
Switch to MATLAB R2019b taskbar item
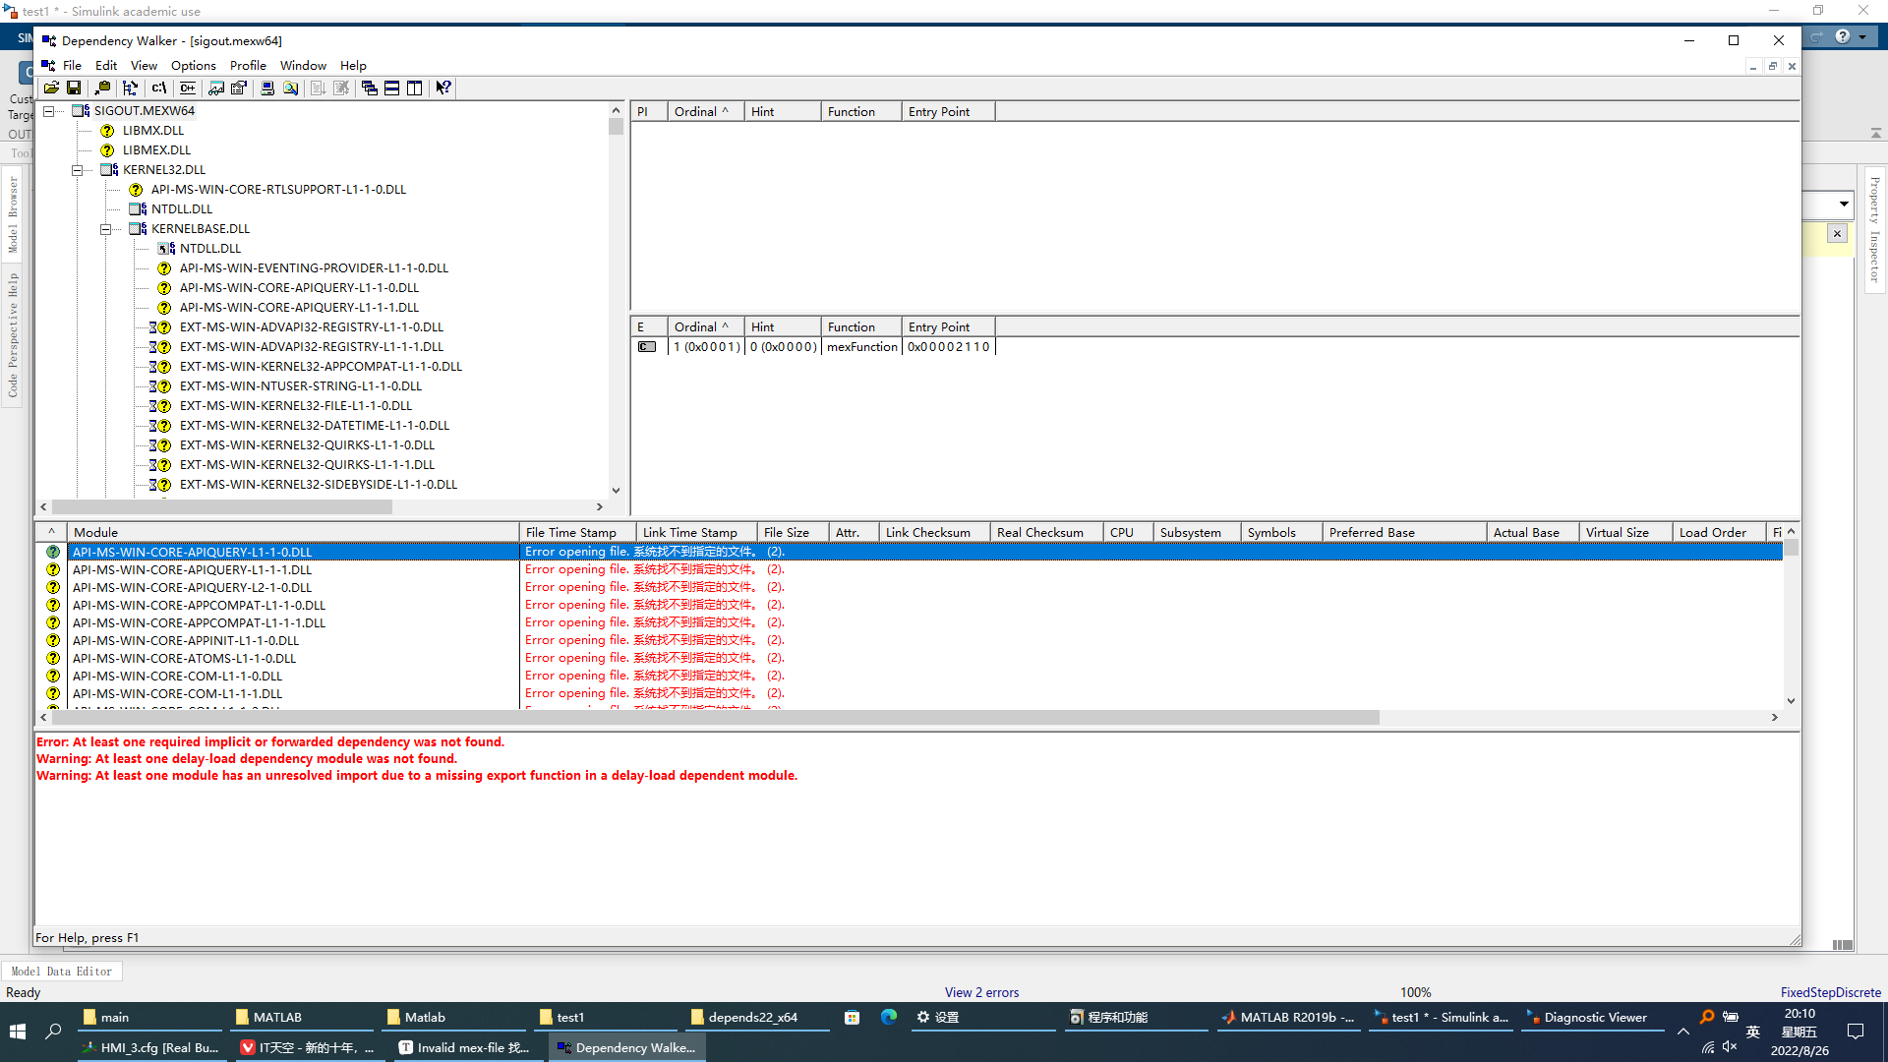1287,1018
